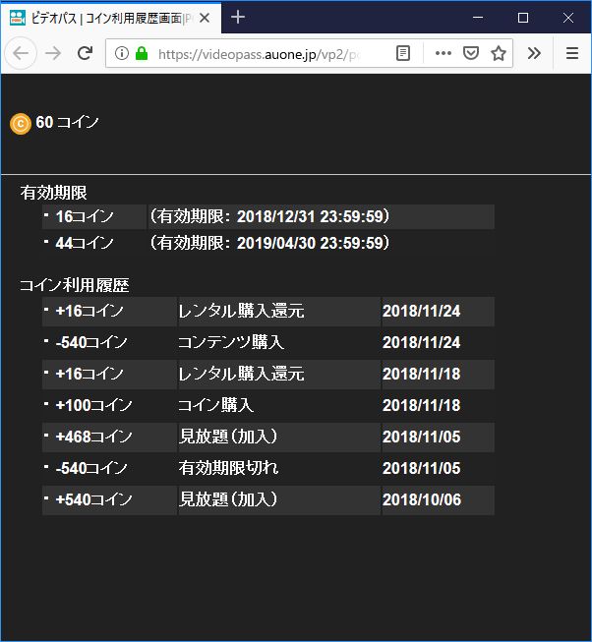Open site information via the (i) icon
The width and height of the screenshot is (592, 642).
(122, 53)
